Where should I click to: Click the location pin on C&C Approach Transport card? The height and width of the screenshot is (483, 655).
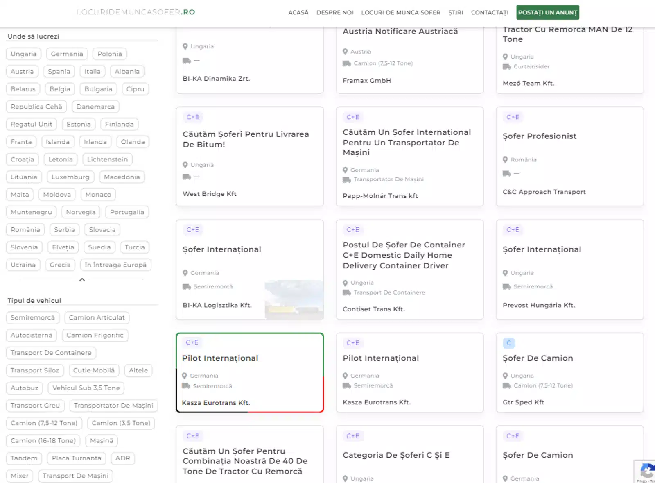[505, 160]
